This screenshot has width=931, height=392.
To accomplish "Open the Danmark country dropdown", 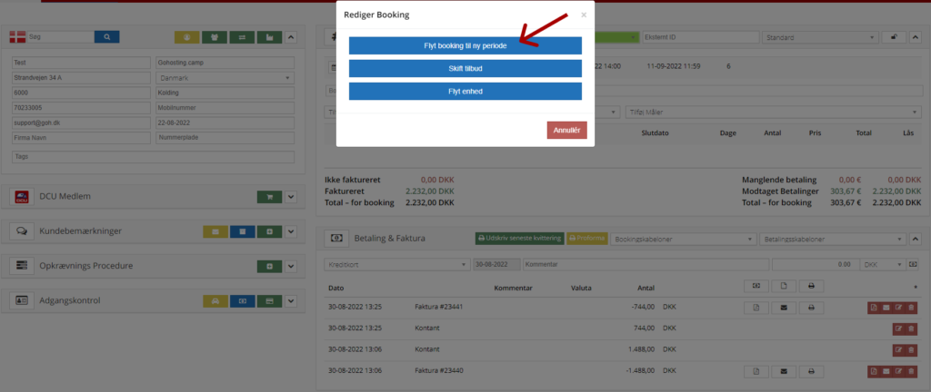I will (x=225, y=78).
